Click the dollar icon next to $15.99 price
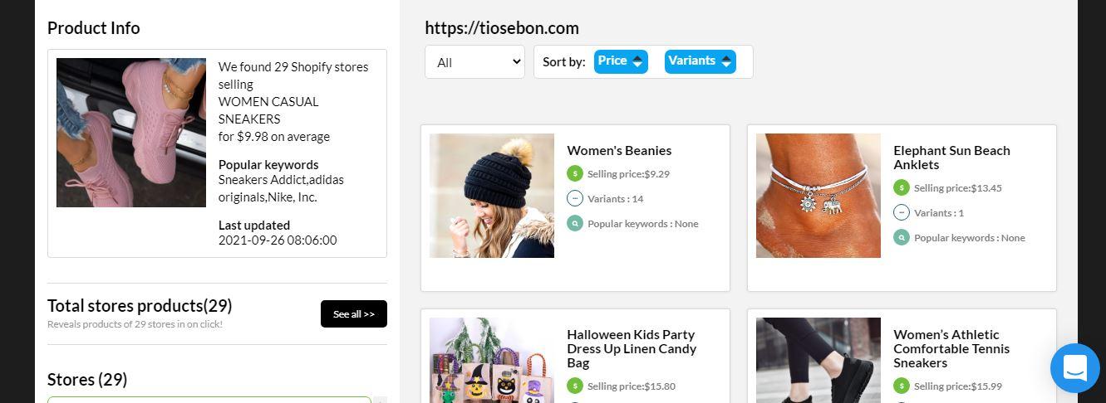The height and width of the screenshot is (403, 1106). click(902, 386)
